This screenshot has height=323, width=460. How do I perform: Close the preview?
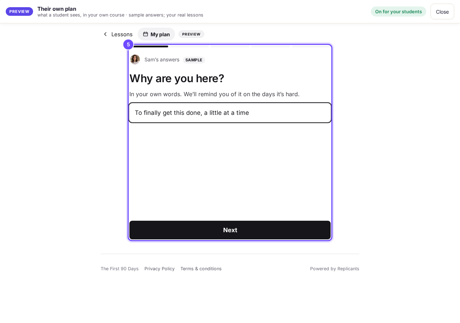pyautogui.click(x=442, y=11)
